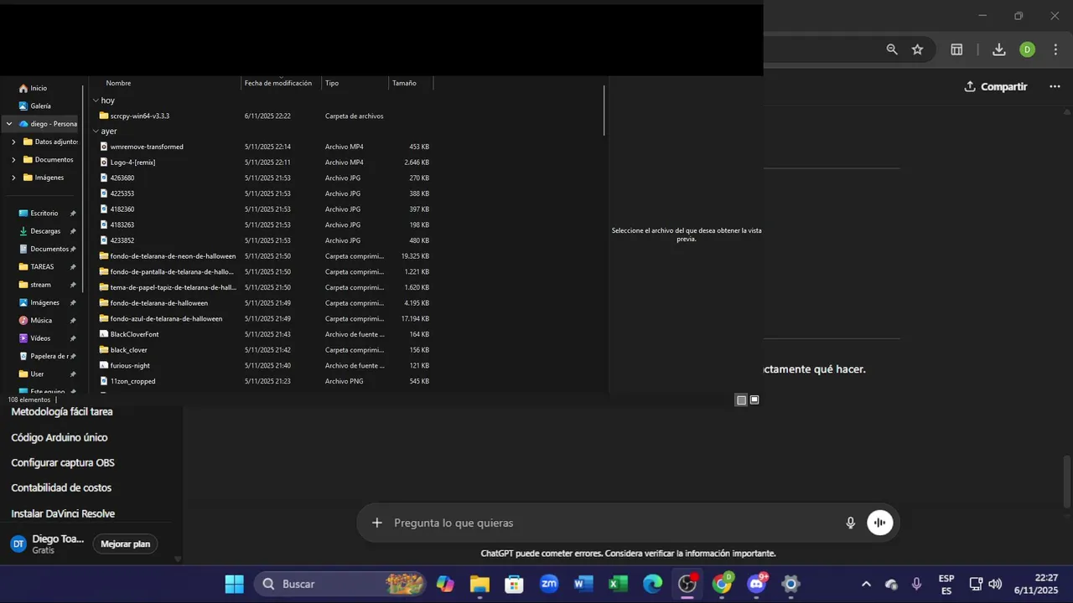
Task: Expand the sidebar Documentos OneDrive folder
Action: click(13, 159)
